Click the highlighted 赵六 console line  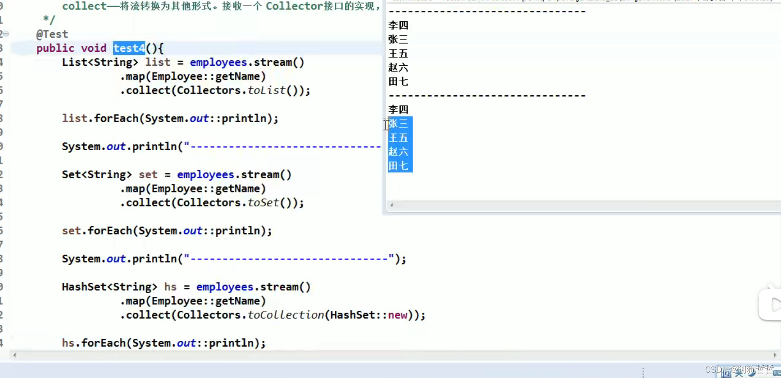click(398, 152)
